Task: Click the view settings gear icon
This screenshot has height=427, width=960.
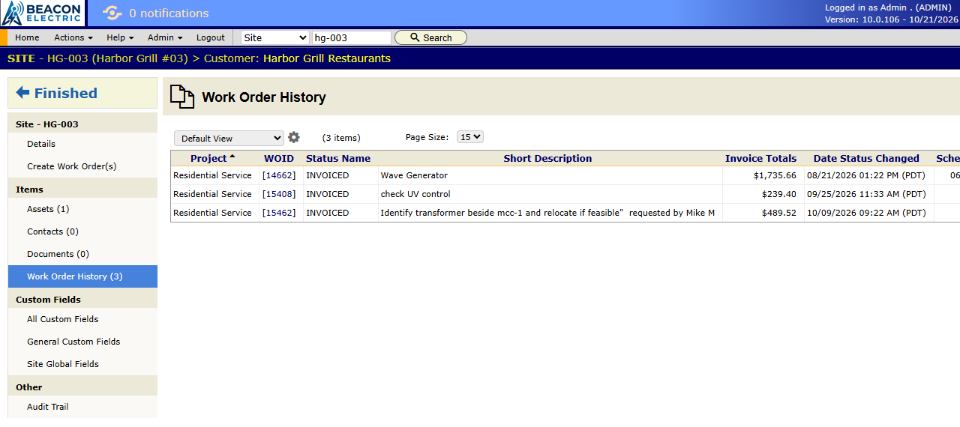Action: pos(294,137)
